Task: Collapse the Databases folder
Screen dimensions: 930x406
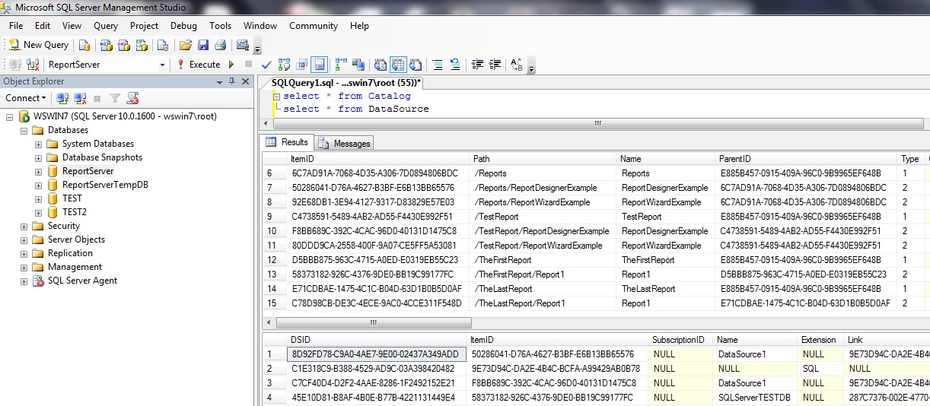Action: coord(24,131)
